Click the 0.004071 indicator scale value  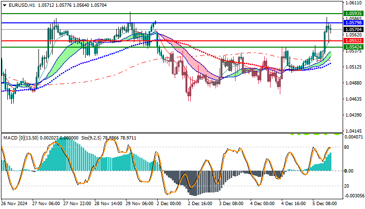354,137
